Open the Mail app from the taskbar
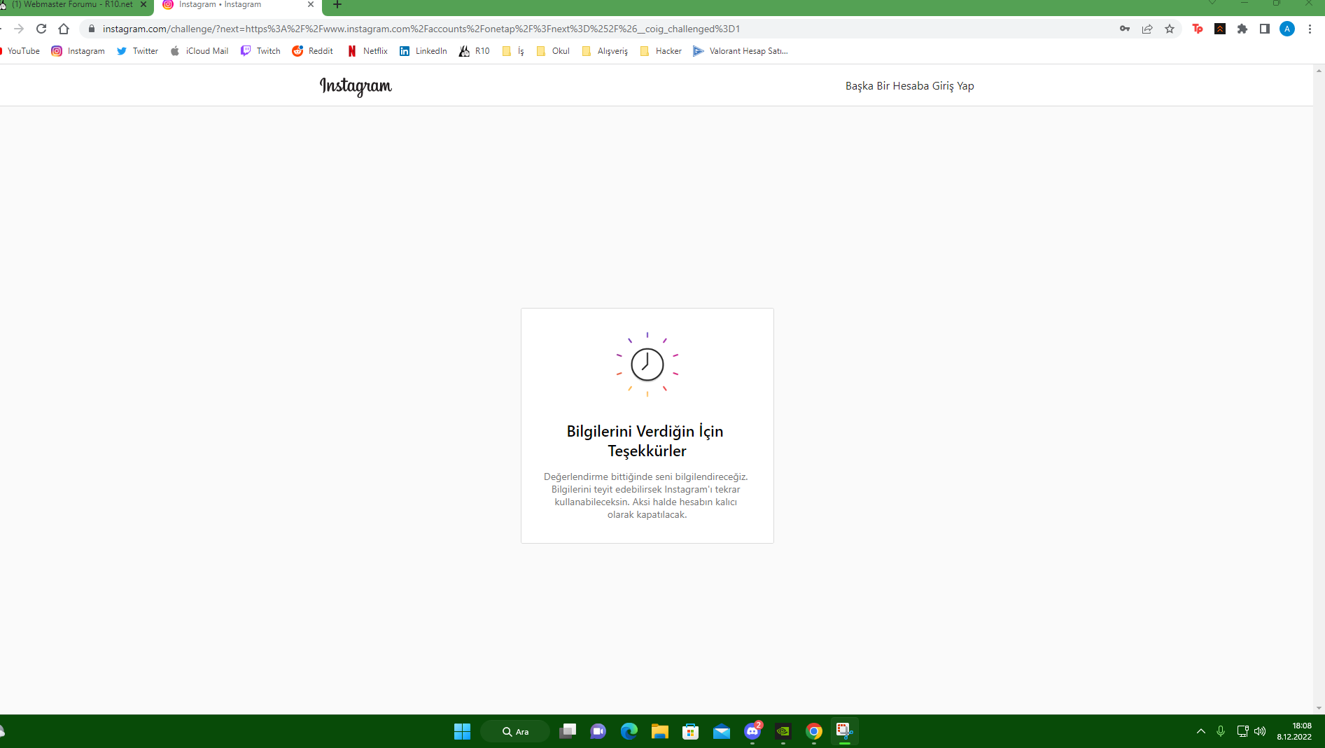Viewport: 1325px width, 748px height. pos(722,732)
